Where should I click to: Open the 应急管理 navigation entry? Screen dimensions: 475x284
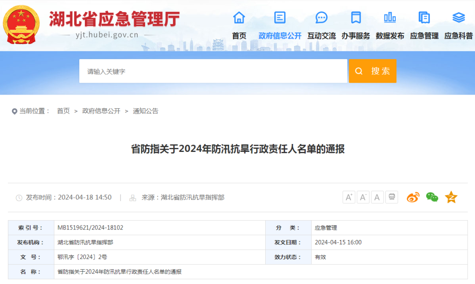424,36
